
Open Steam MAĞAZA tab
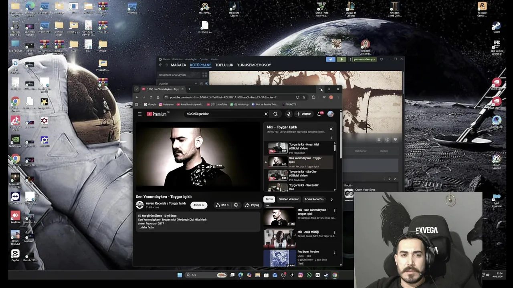(178, 65)
